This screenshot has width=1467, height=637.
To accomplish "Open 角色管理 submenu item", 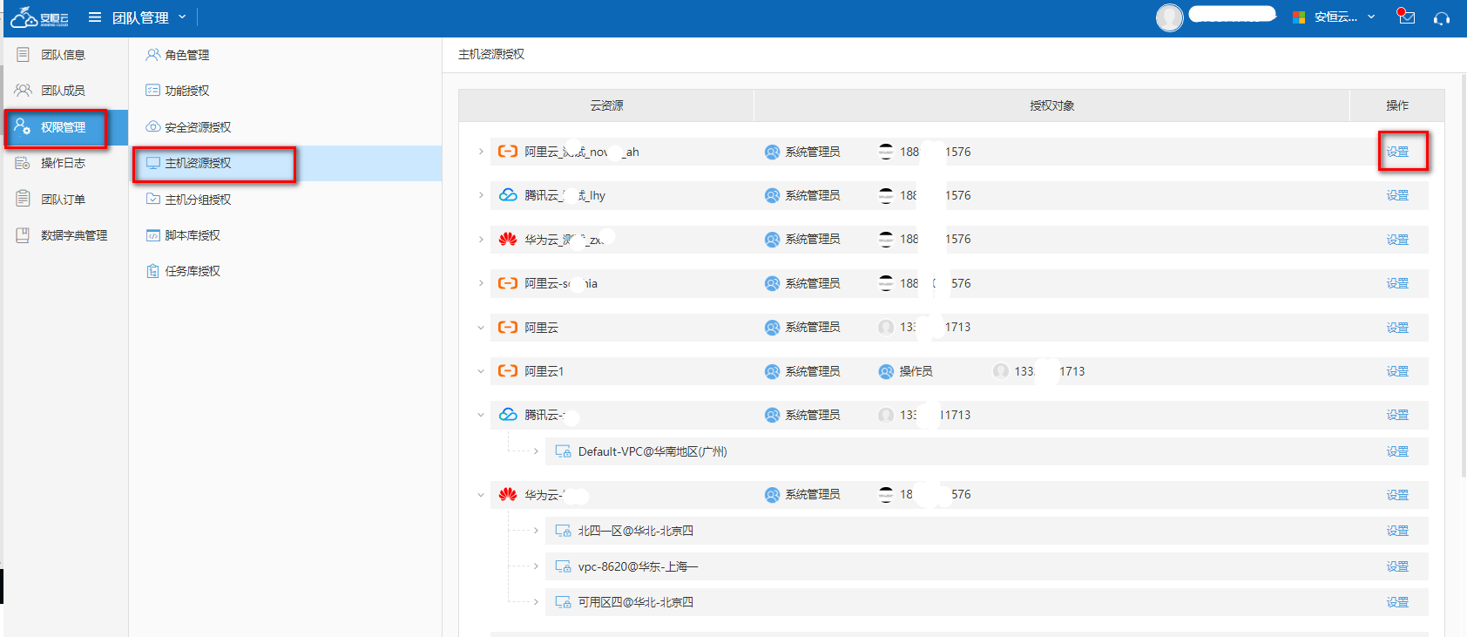I will click(186, 55).
